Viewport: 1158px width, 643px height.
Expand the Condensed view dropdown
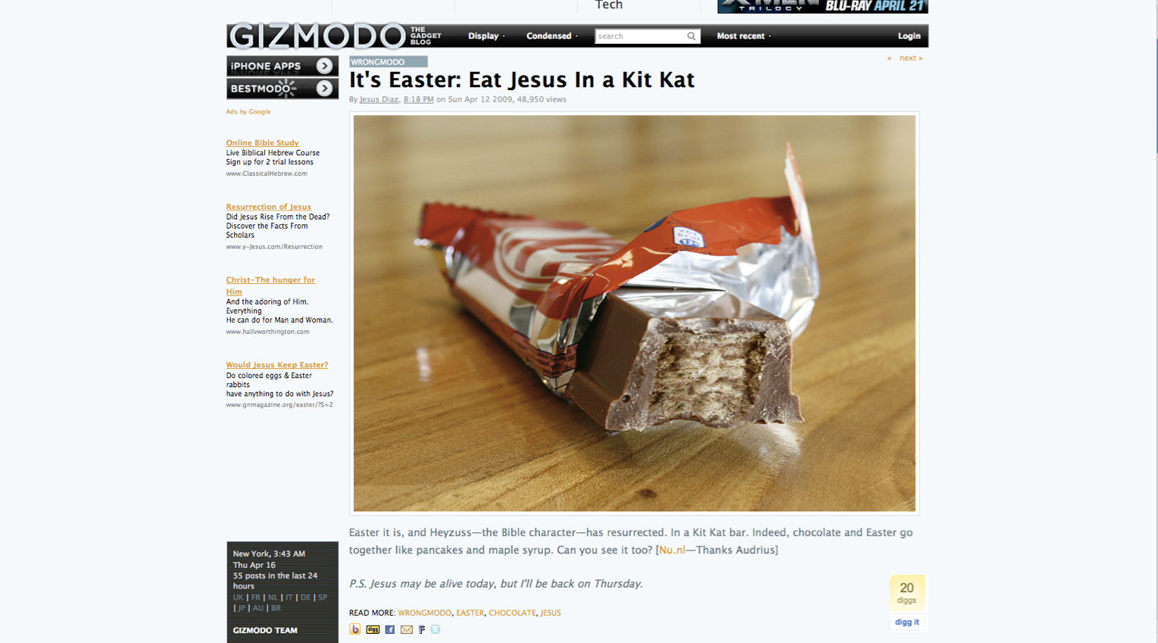click(x=552, y=36)
